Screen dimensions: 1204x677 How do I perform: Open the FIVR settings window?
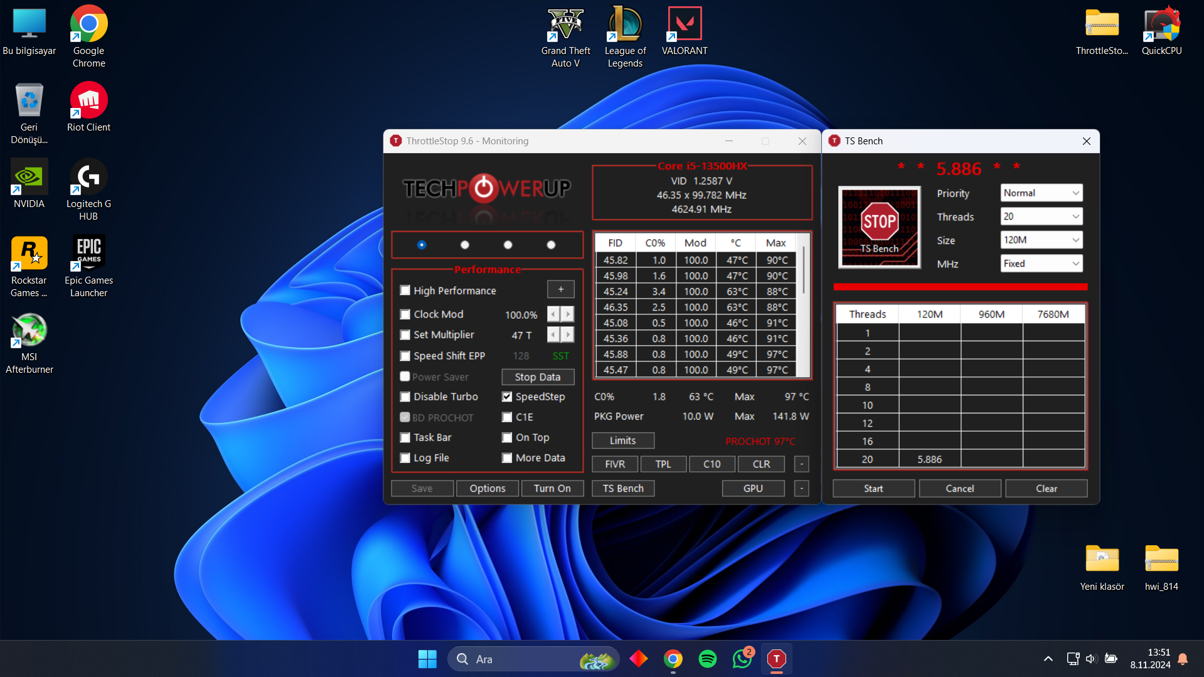coord(615,464)
